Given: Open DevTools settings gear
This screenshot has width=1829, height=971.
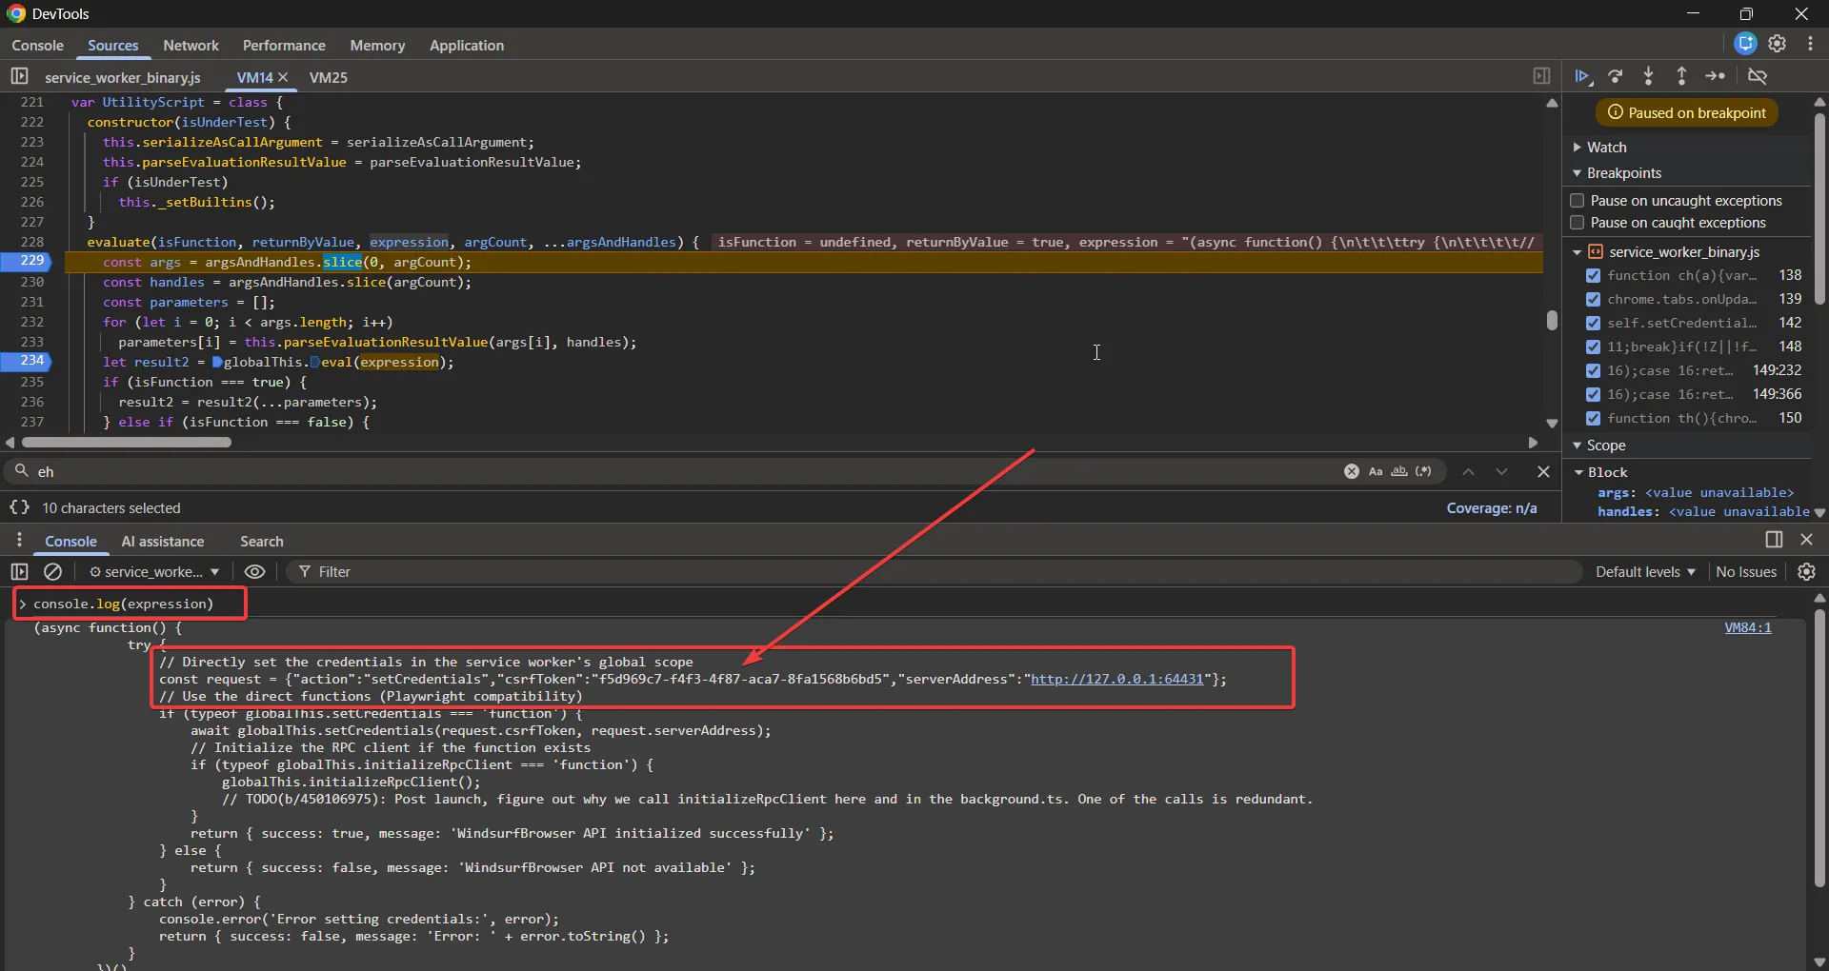Looking at the screenshot, I should point(1778,44).
